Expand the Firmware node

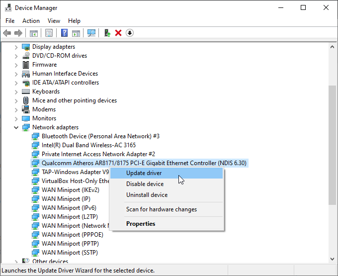click(x=16, y=65)
